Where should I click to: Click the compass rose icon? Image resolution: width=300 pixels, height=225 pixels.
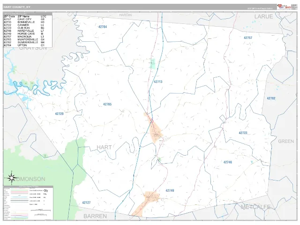[12, 178]
